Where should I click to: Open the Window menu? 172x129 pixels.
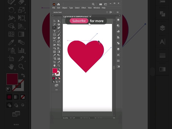point(97,8)
